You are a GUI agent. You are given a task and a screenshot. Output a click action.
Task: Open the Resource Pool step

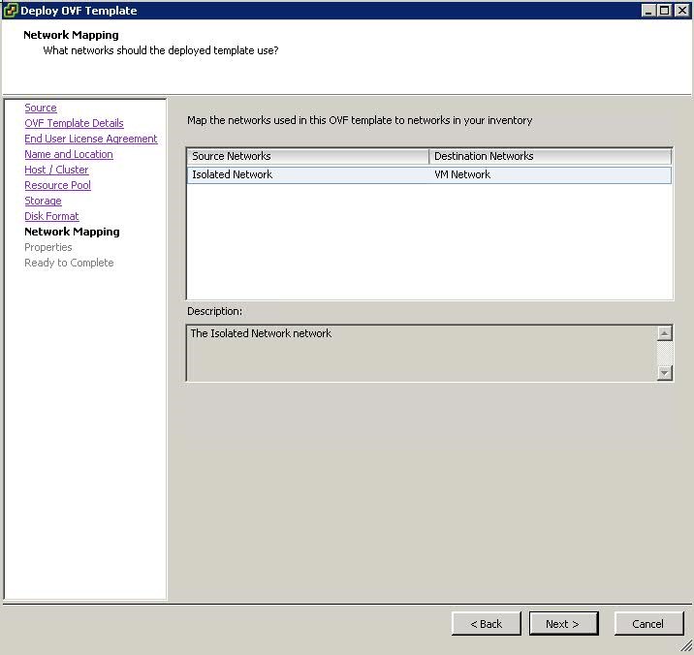click(x=57, y=185)
